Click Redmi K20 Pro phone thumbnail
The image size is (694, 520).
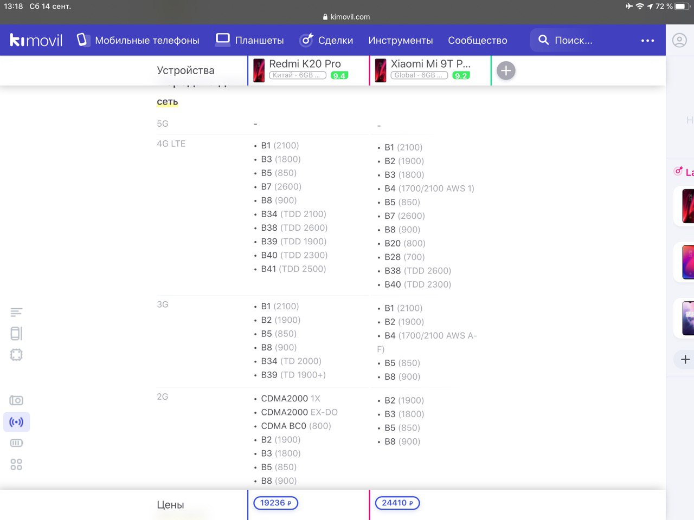(x=259, y=70)
